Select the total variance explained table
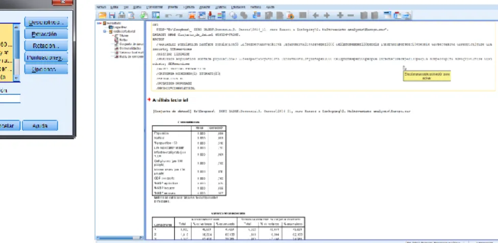The image size is (498, 243). 229,228
